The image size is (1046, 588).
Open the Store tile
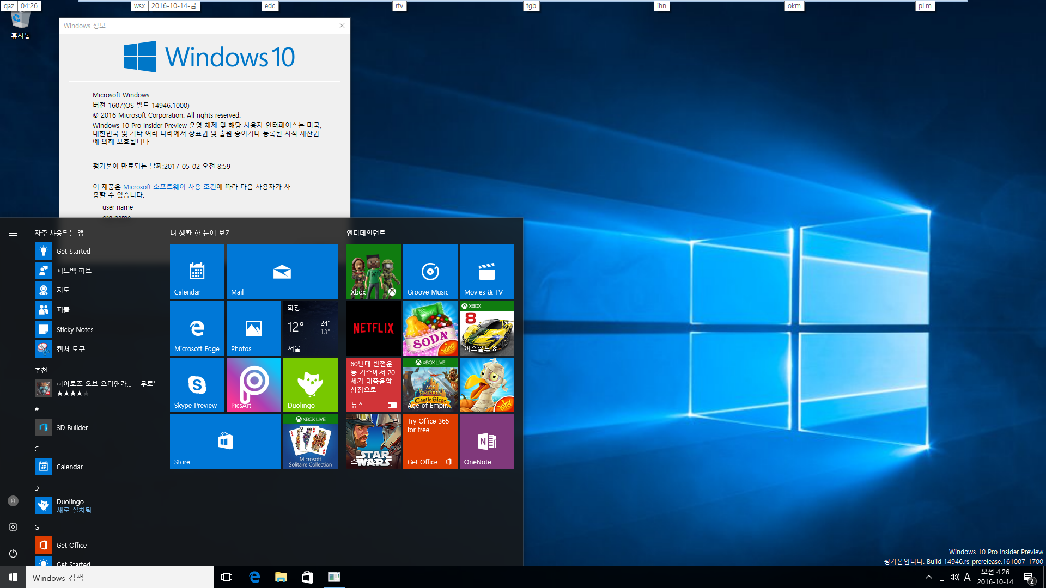click(225, 441)
